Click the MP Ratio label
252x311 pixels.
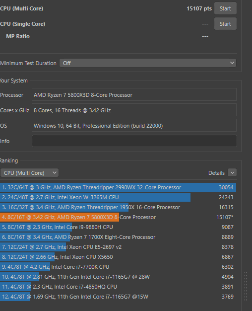coord(18,36)
